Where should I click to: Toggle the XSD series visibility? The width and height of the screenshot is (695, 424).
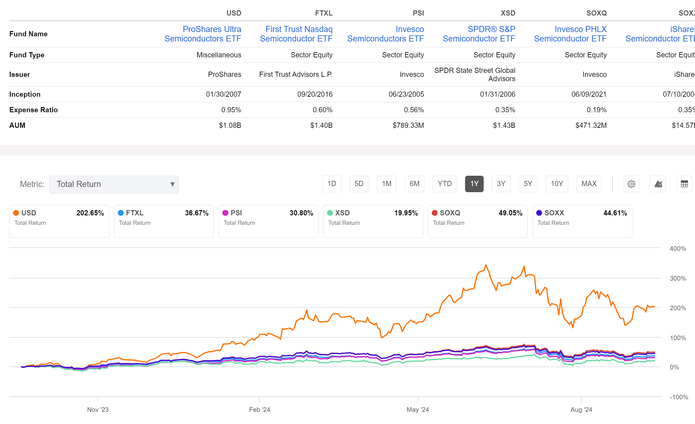coord(329,213)
